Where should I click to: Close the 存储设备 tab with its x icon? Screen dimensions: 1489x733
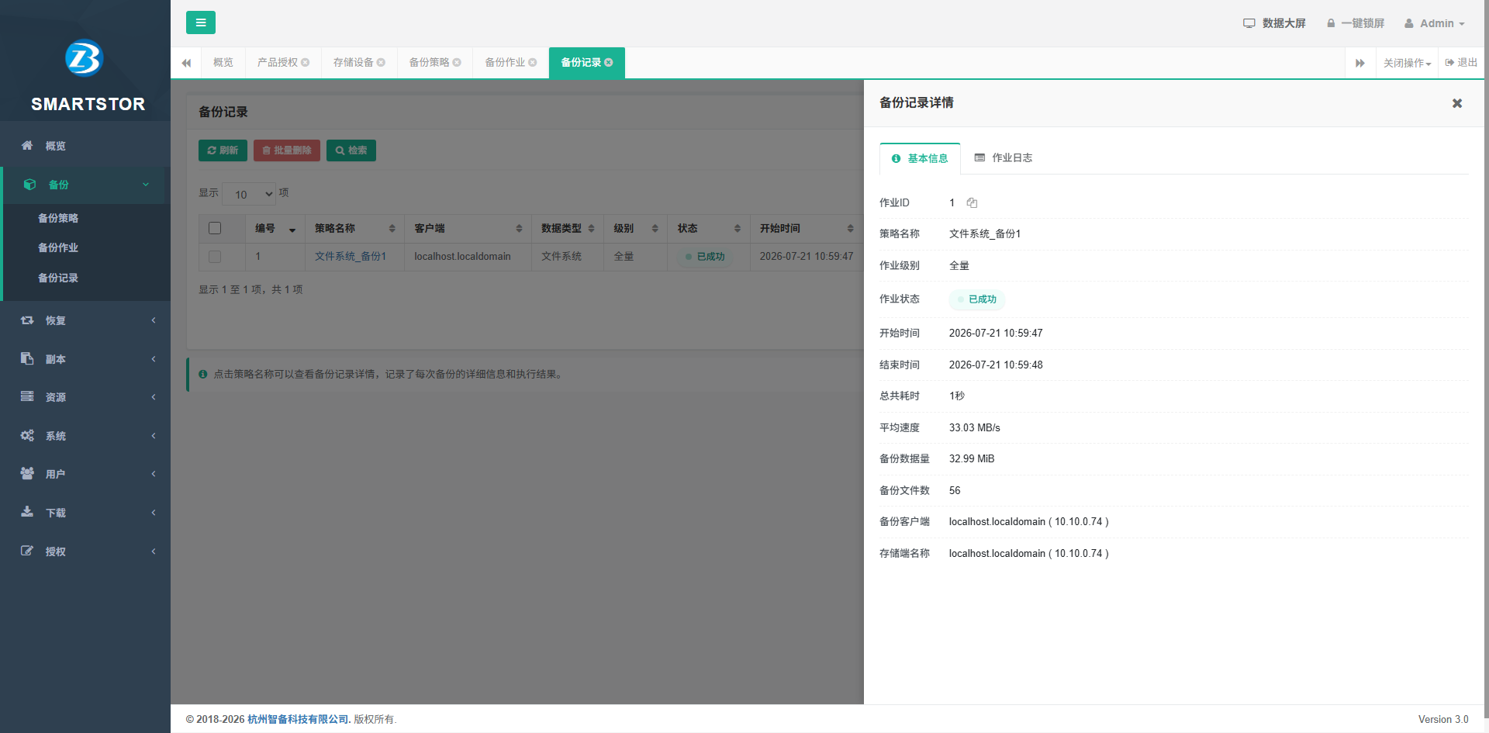[x=382, y=63]
